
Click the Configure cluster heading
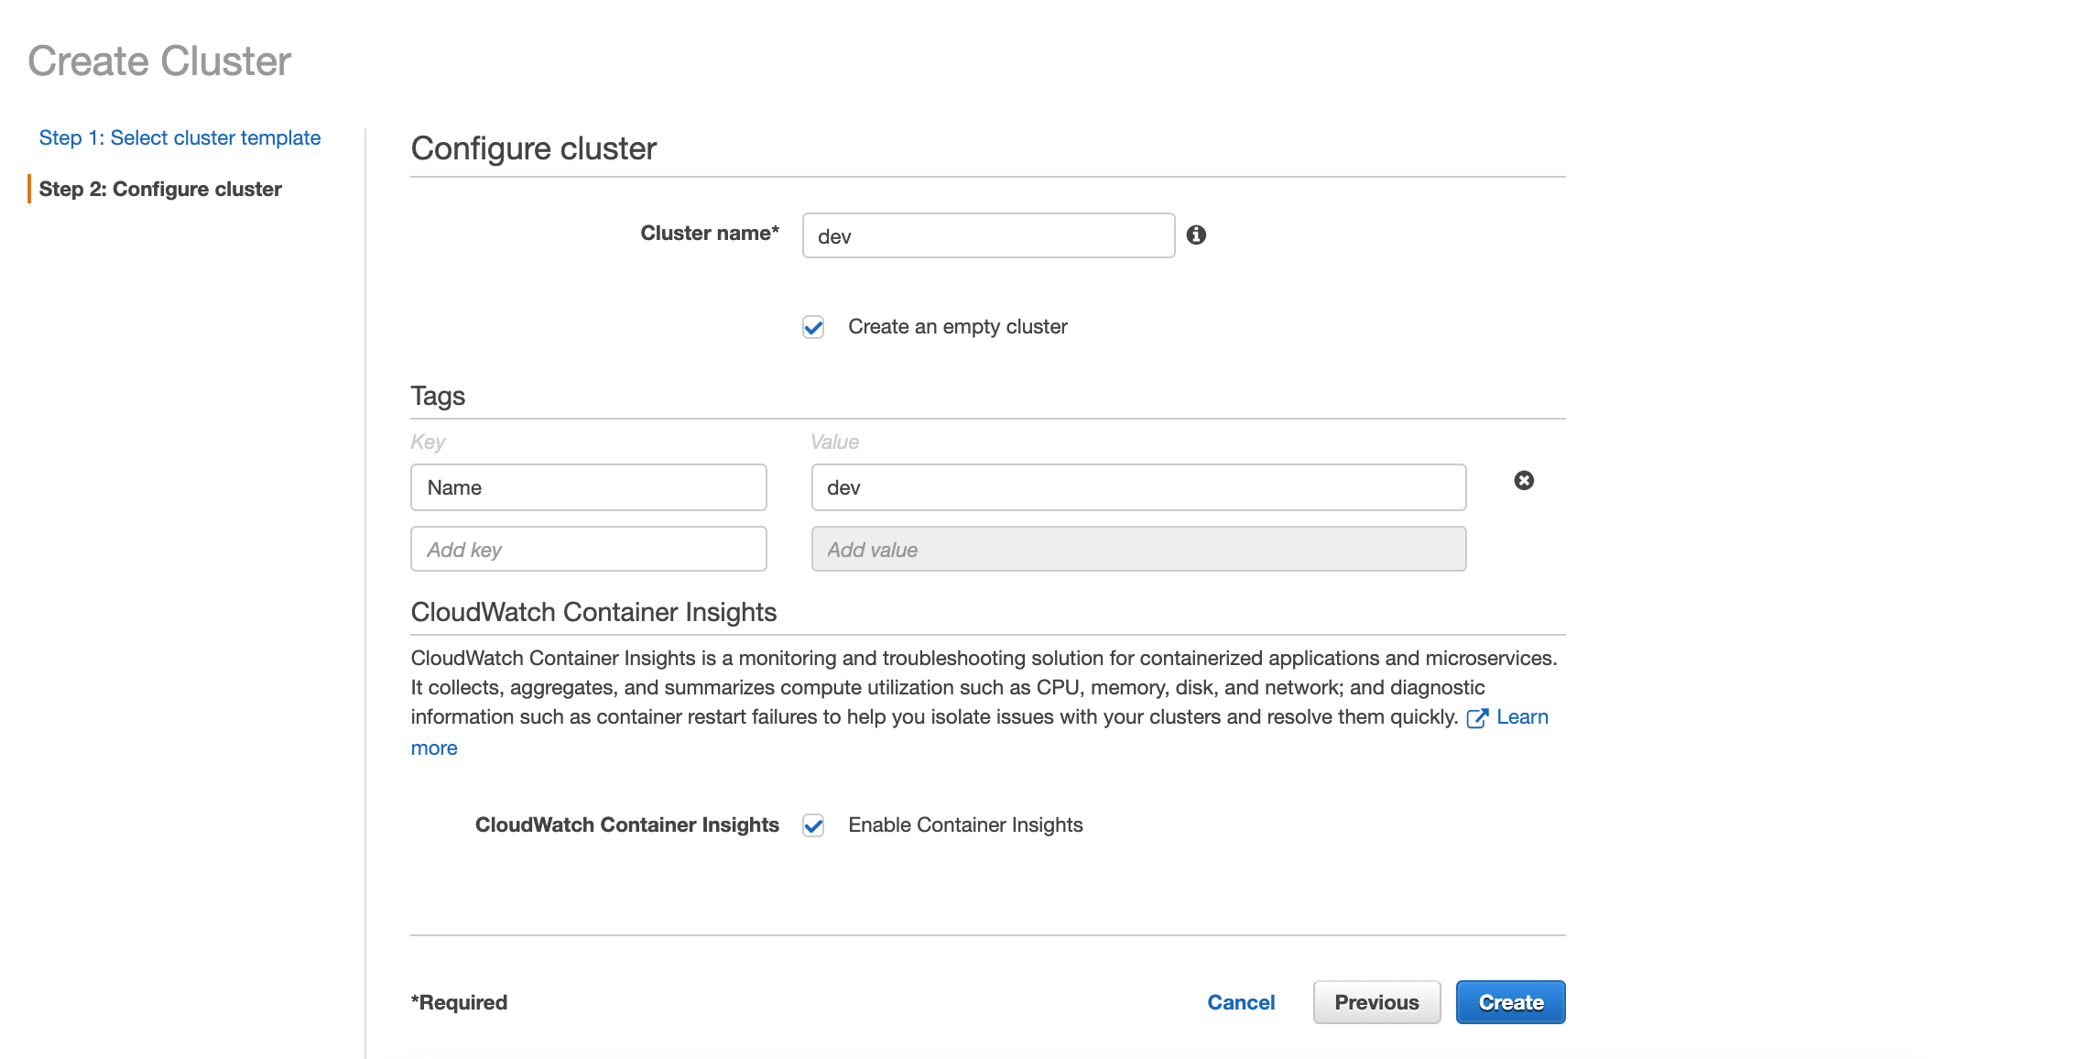(534, 148)
